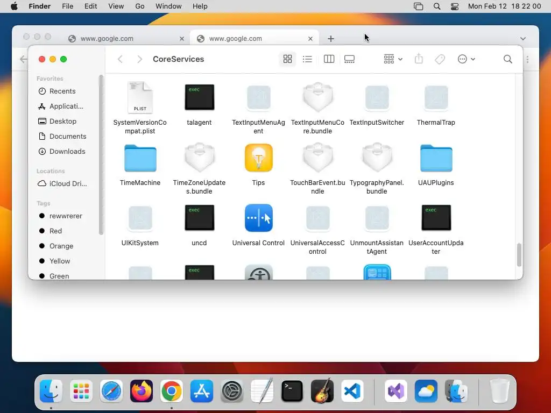Open the View menu
The height and width of the screenshot is (413, 551).
[116, 6]
